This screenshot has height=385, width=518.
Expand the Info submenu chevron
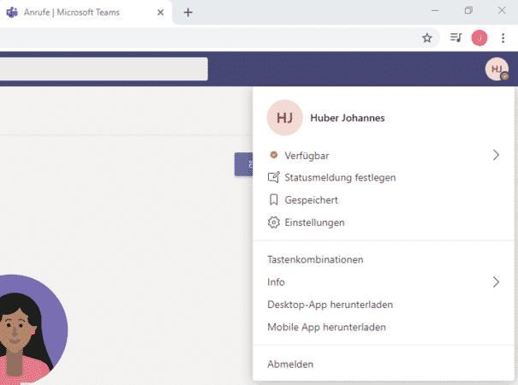495,281
